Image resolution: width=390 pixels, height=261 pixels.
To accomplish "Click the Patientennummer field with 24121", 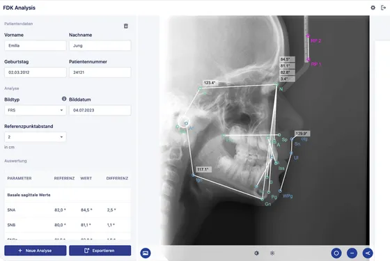I will pos(100,72).
